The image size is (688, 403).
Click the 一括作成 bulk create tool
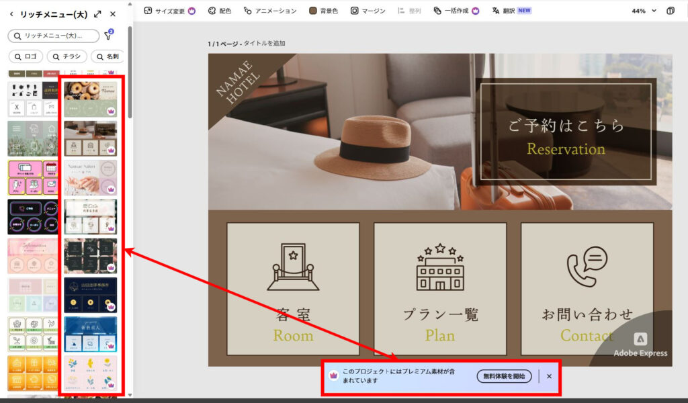(x=456, y=11)
